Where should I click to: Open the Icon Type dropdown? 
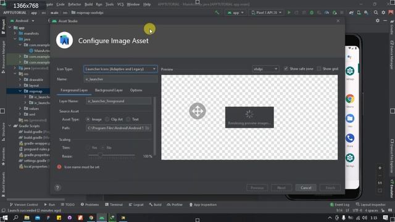120,68
